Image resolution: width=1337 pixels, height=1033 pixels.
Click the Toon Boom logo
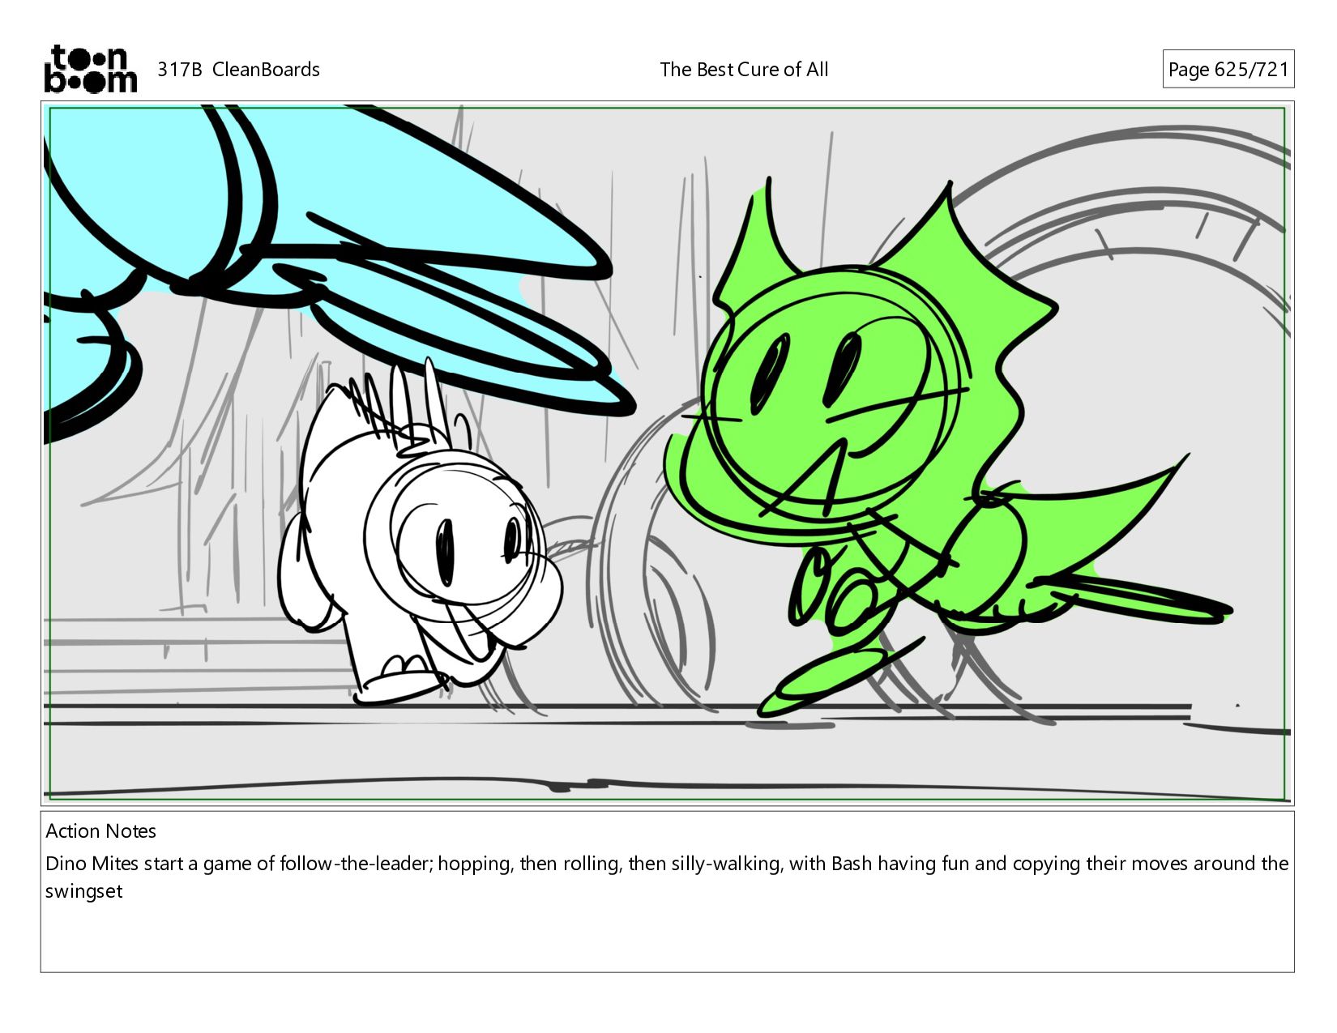[x=90, y=69]
